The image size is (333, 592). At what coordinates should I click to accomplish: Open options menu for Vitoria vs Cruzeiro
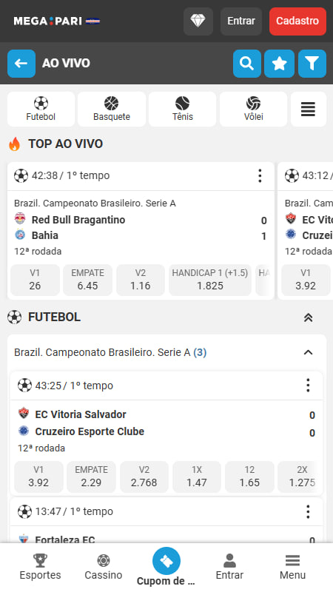[308, 386]
